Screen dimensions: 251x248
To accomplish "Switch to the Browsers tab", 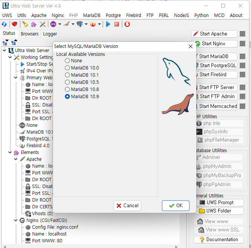I will pos(29,34).
